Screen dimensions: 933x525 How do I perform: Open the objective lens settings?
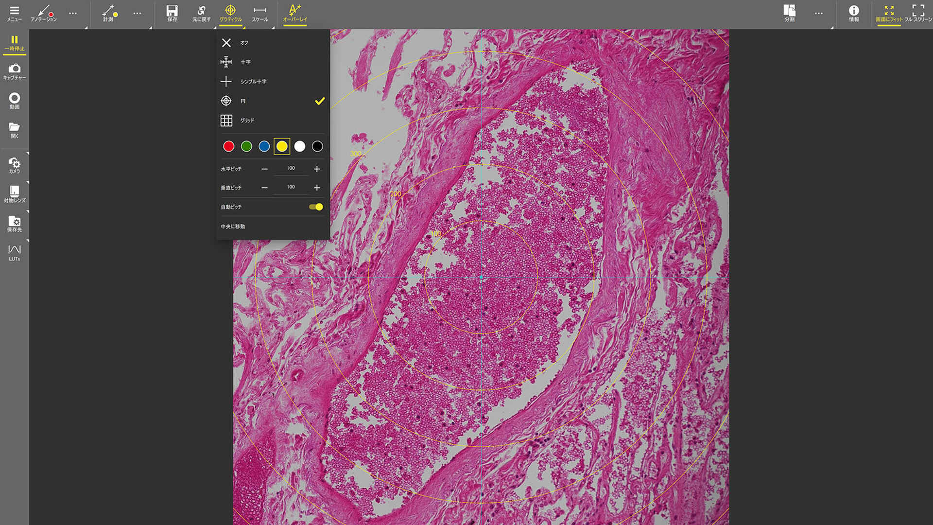(15, 193)
